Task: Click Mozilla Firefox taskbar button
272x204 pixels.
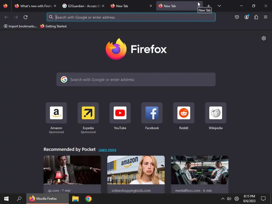Action: [48, 199]
